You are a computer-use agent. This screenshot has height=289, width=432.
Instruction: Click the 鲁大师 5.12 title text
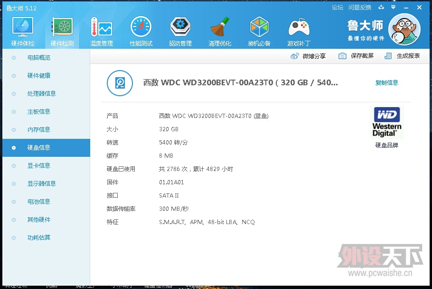[21, 8]
